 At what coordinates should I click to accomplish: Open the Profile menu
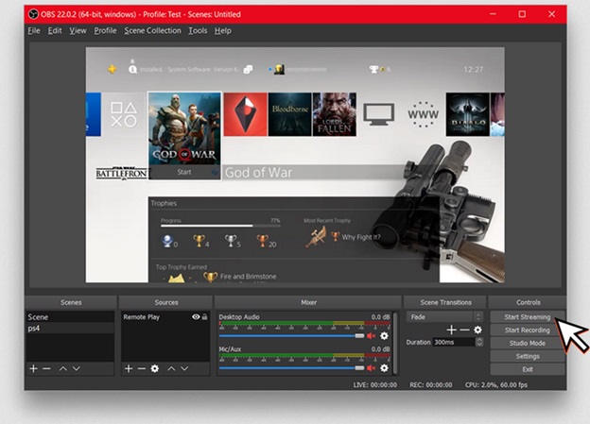coord(105,31)
